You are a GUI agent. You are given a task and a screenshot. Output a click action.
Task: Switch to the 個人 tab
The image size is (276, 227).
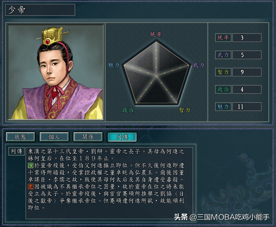[54, 137]
